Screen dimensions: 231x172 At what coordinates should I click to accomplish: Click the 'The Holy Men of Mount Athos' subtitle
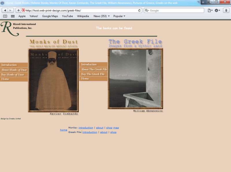pos(53,46)
